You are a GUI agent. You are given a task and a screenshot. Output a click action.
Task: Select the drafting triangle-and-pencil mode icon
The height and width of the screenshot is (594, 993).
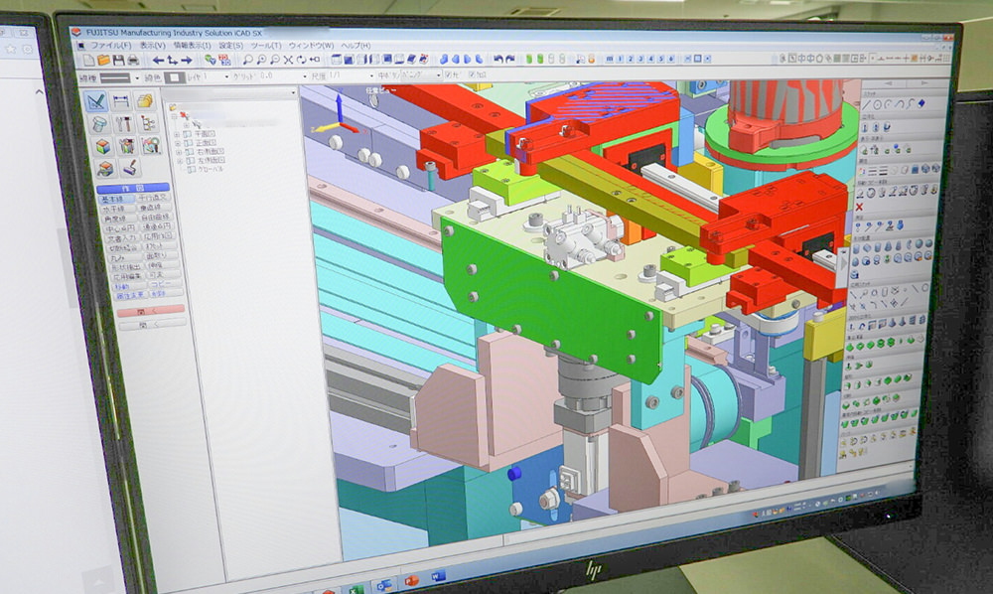pyautogui.click(x=95, y=101)
